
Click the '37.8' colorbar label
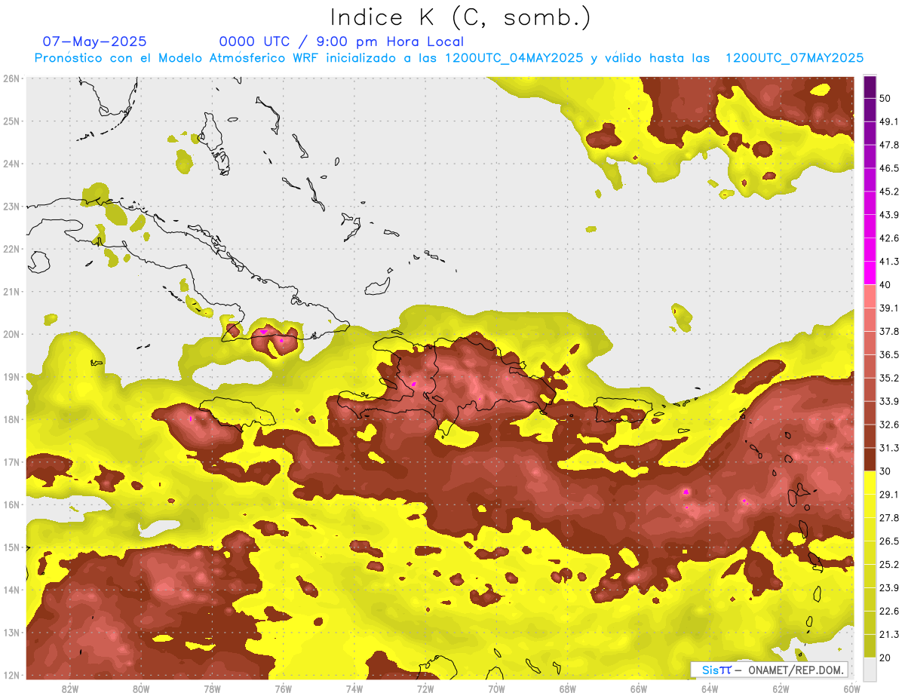click(889, 331)
